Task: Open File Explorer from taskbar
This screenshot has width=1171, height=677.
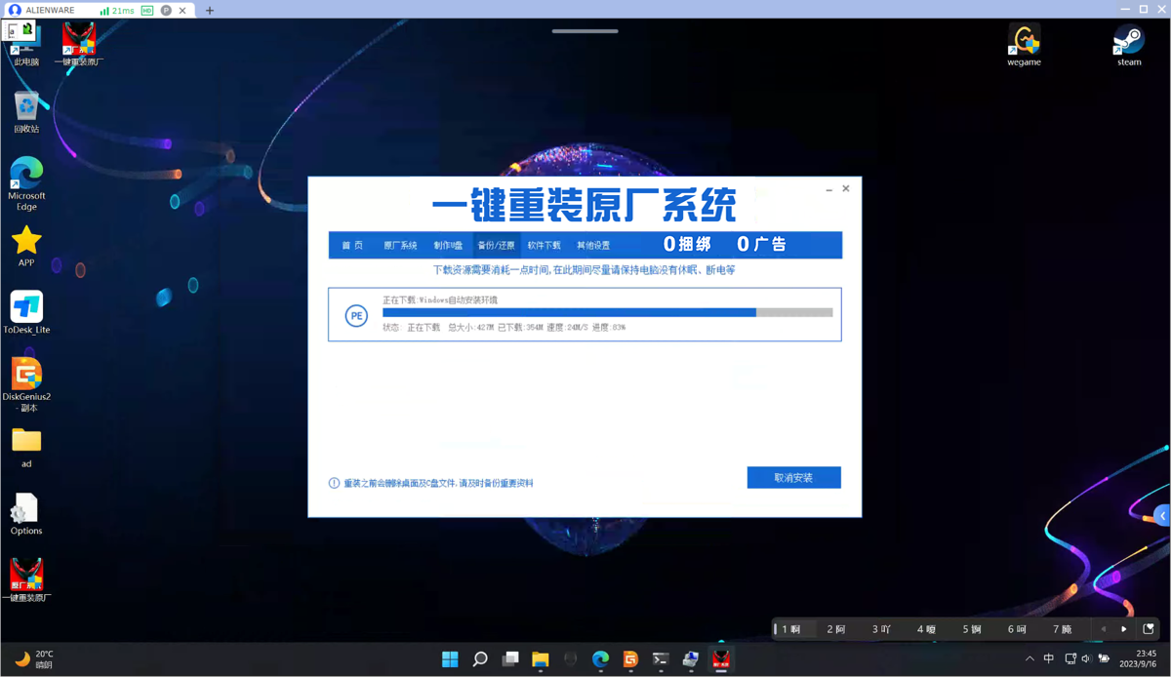Action: tap(541, 659)
